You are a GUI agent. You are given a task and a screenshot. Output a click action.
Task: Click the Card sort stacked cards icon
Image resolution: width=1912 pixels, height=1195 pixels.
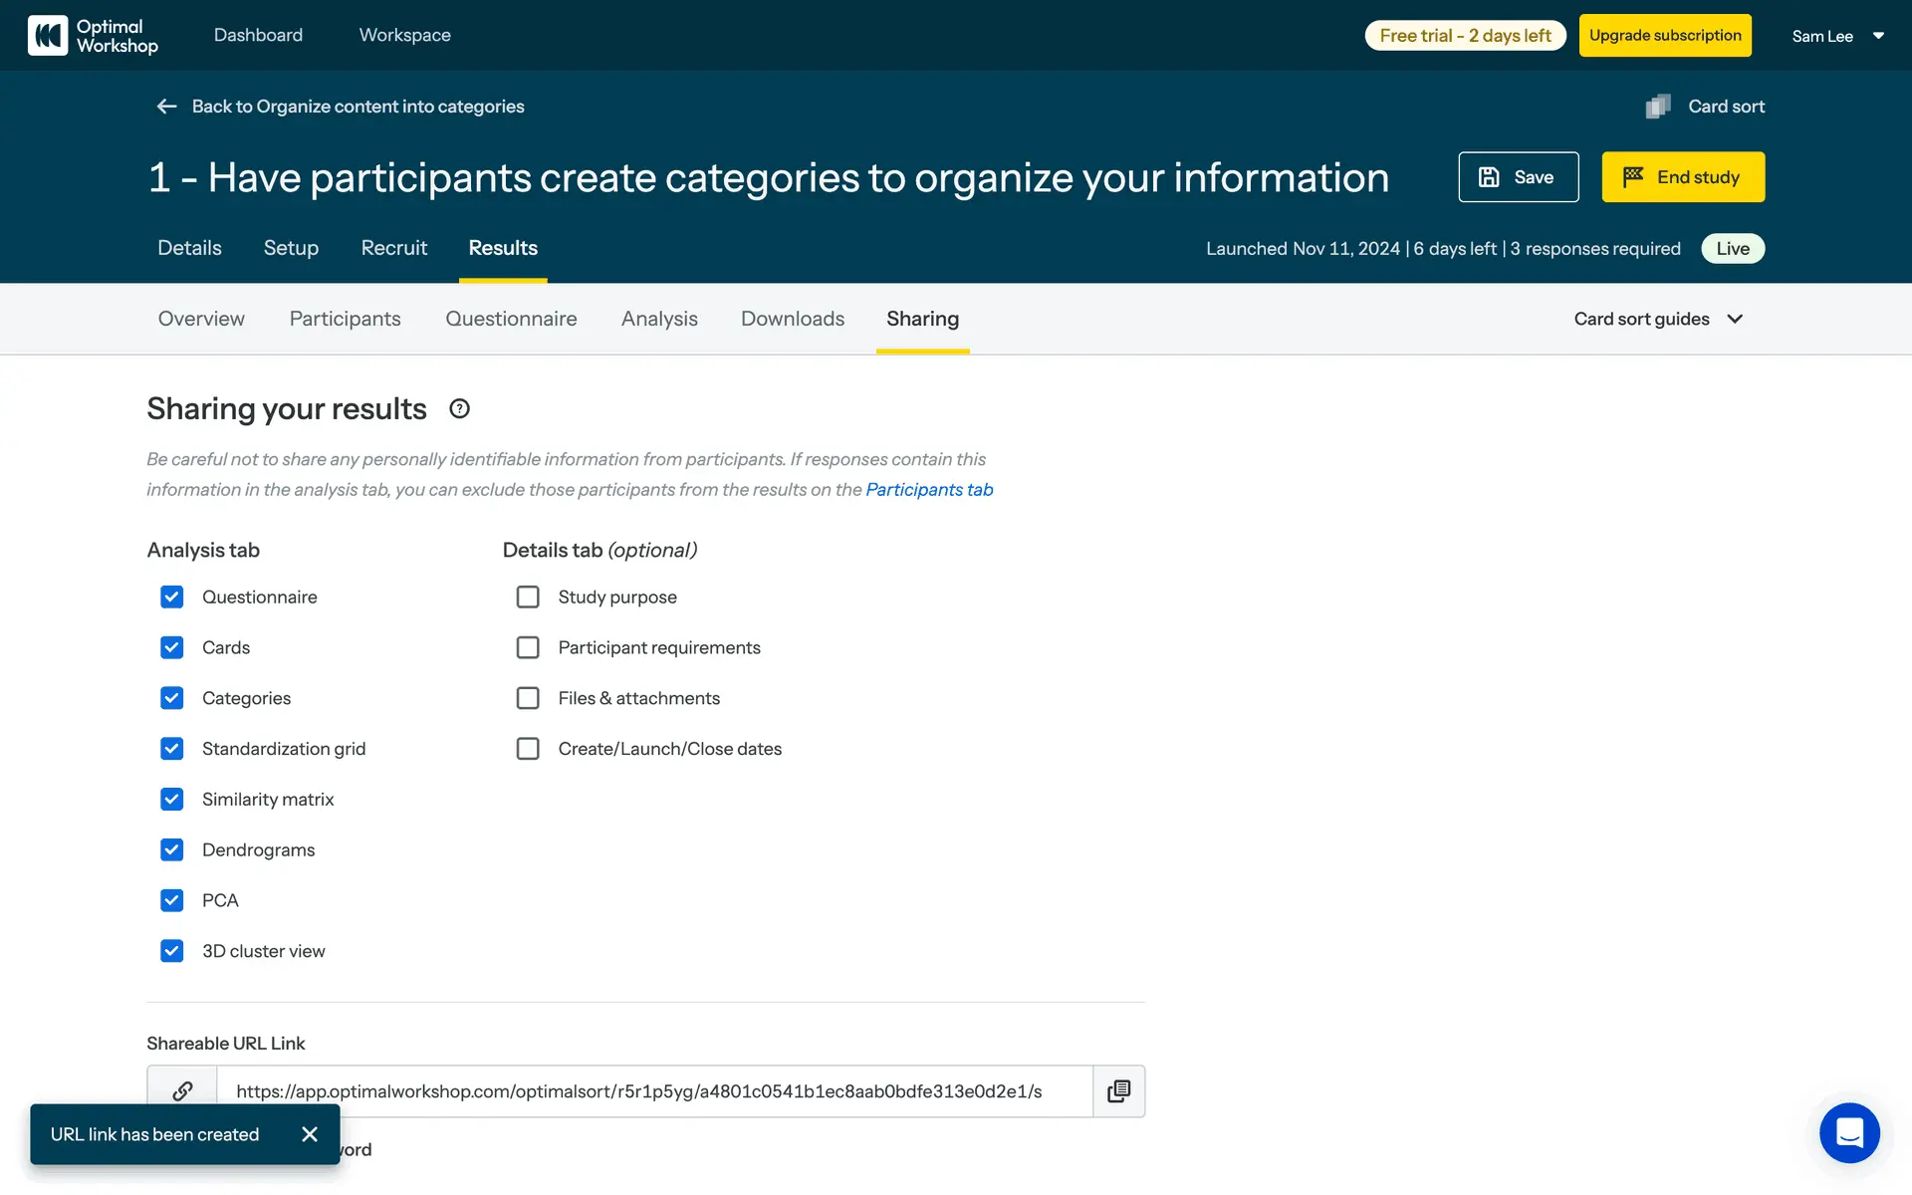(x=1658, y=107)
